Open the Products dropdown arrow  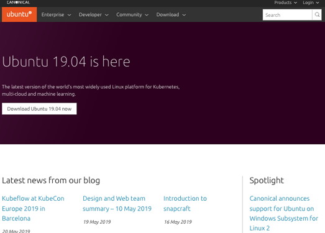pos(295,2)
